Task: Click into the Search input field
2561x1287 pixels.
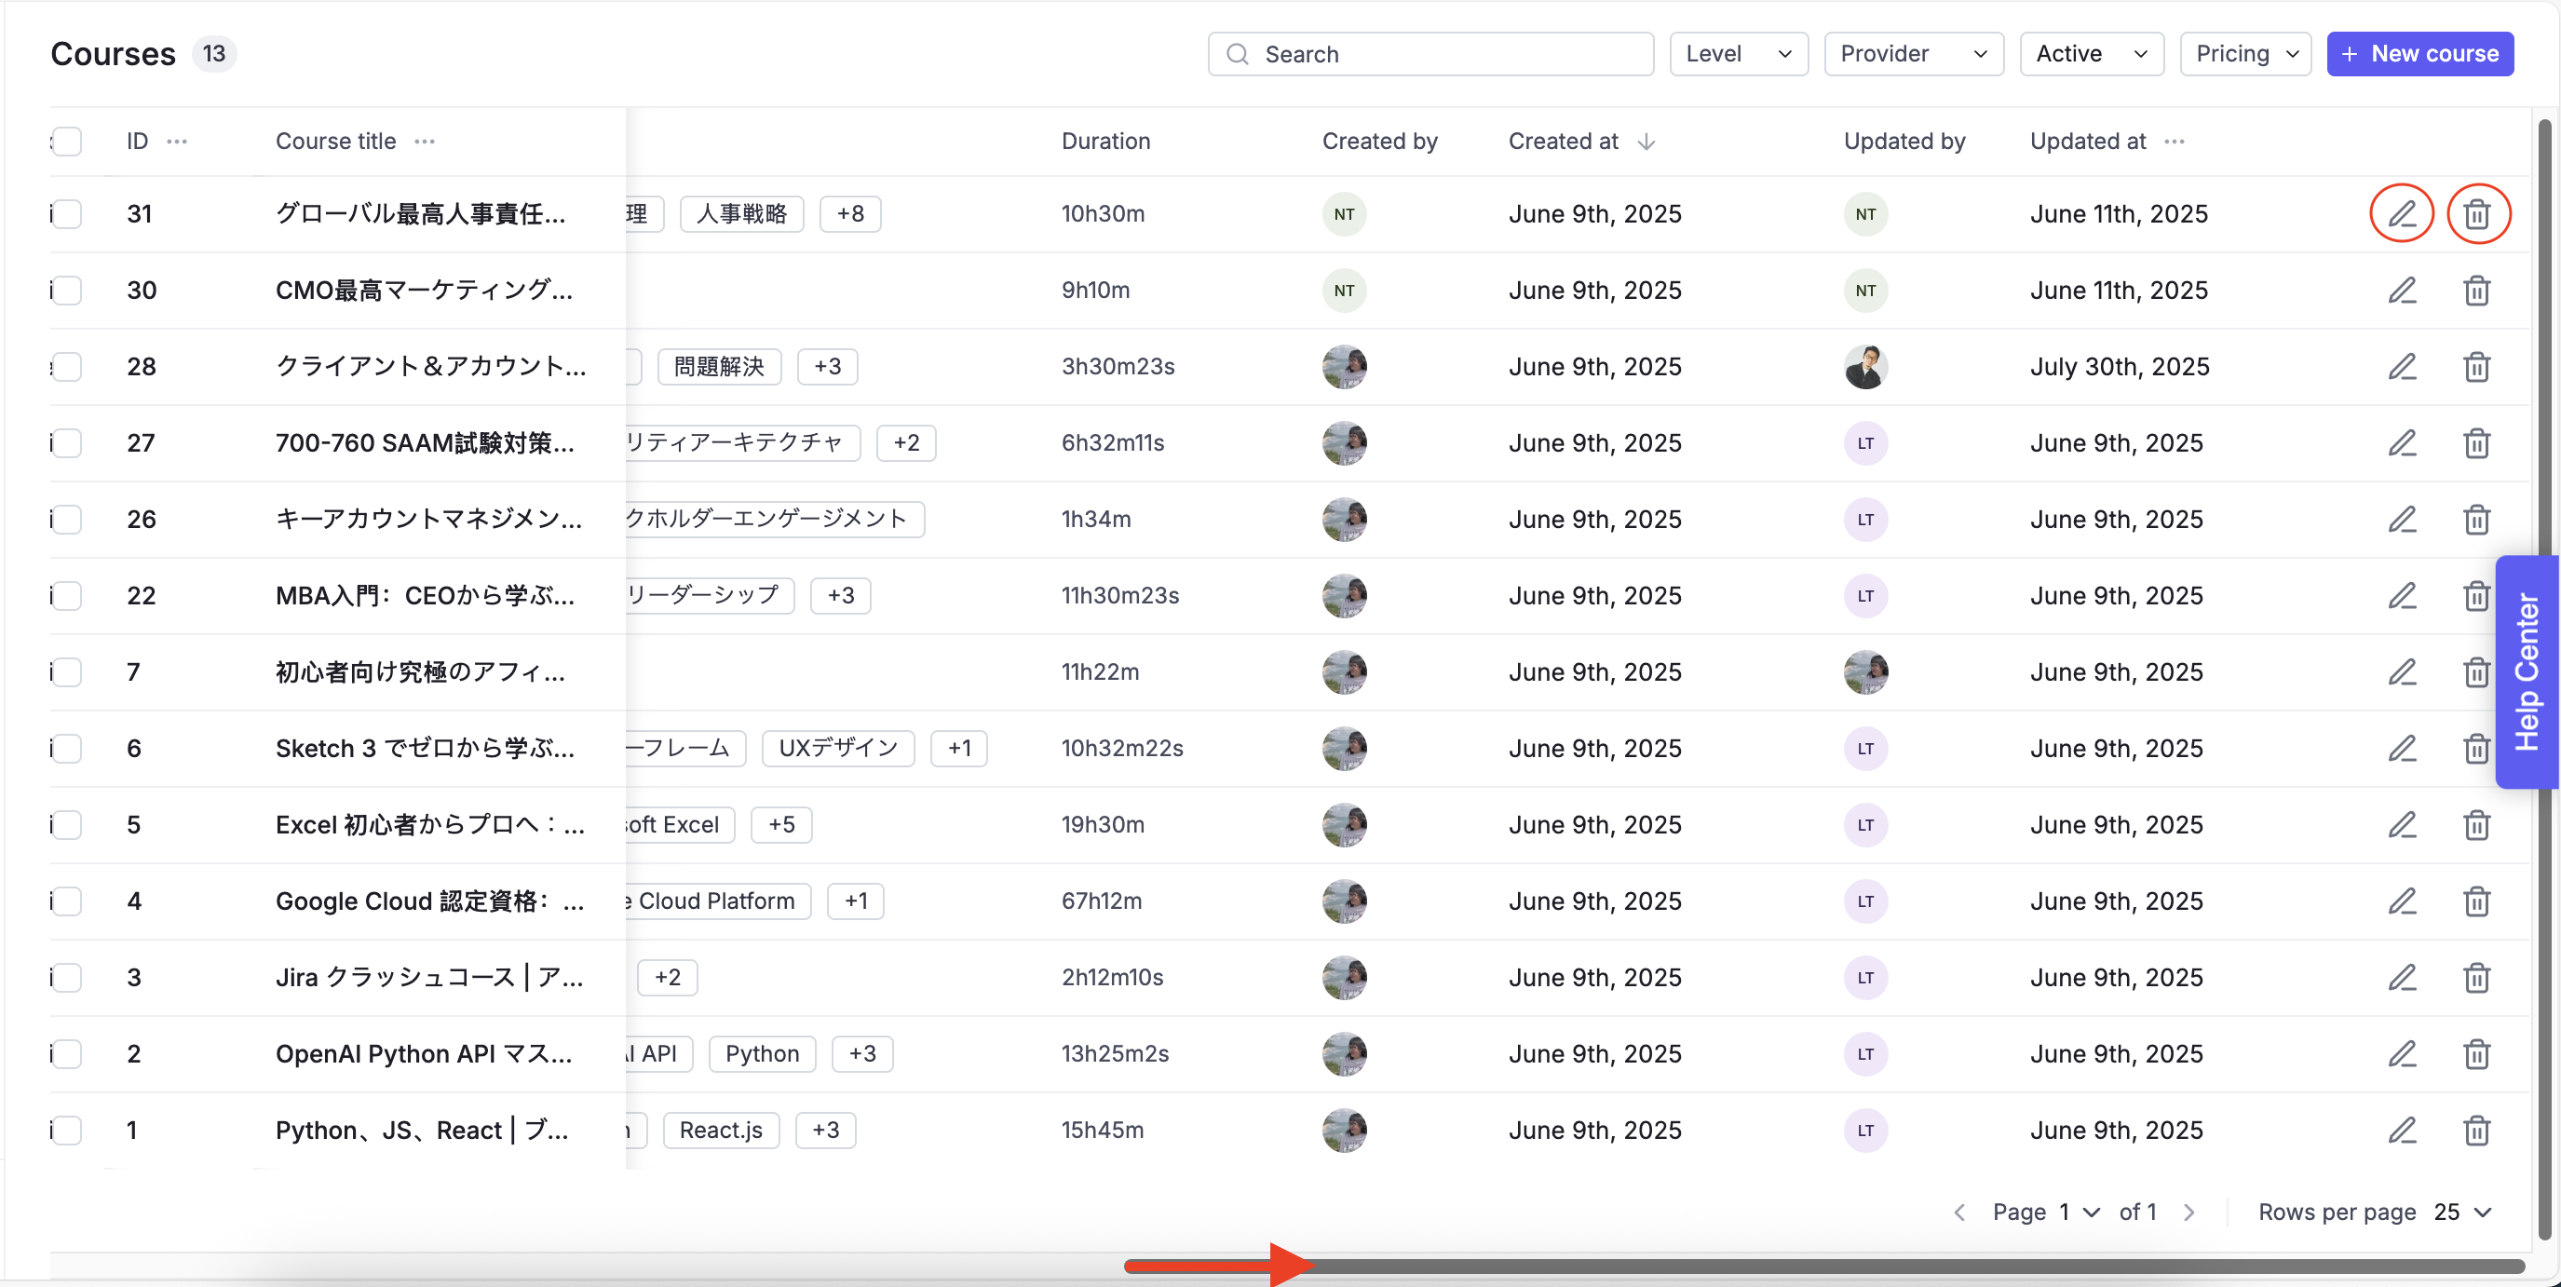Action: 1431,54
